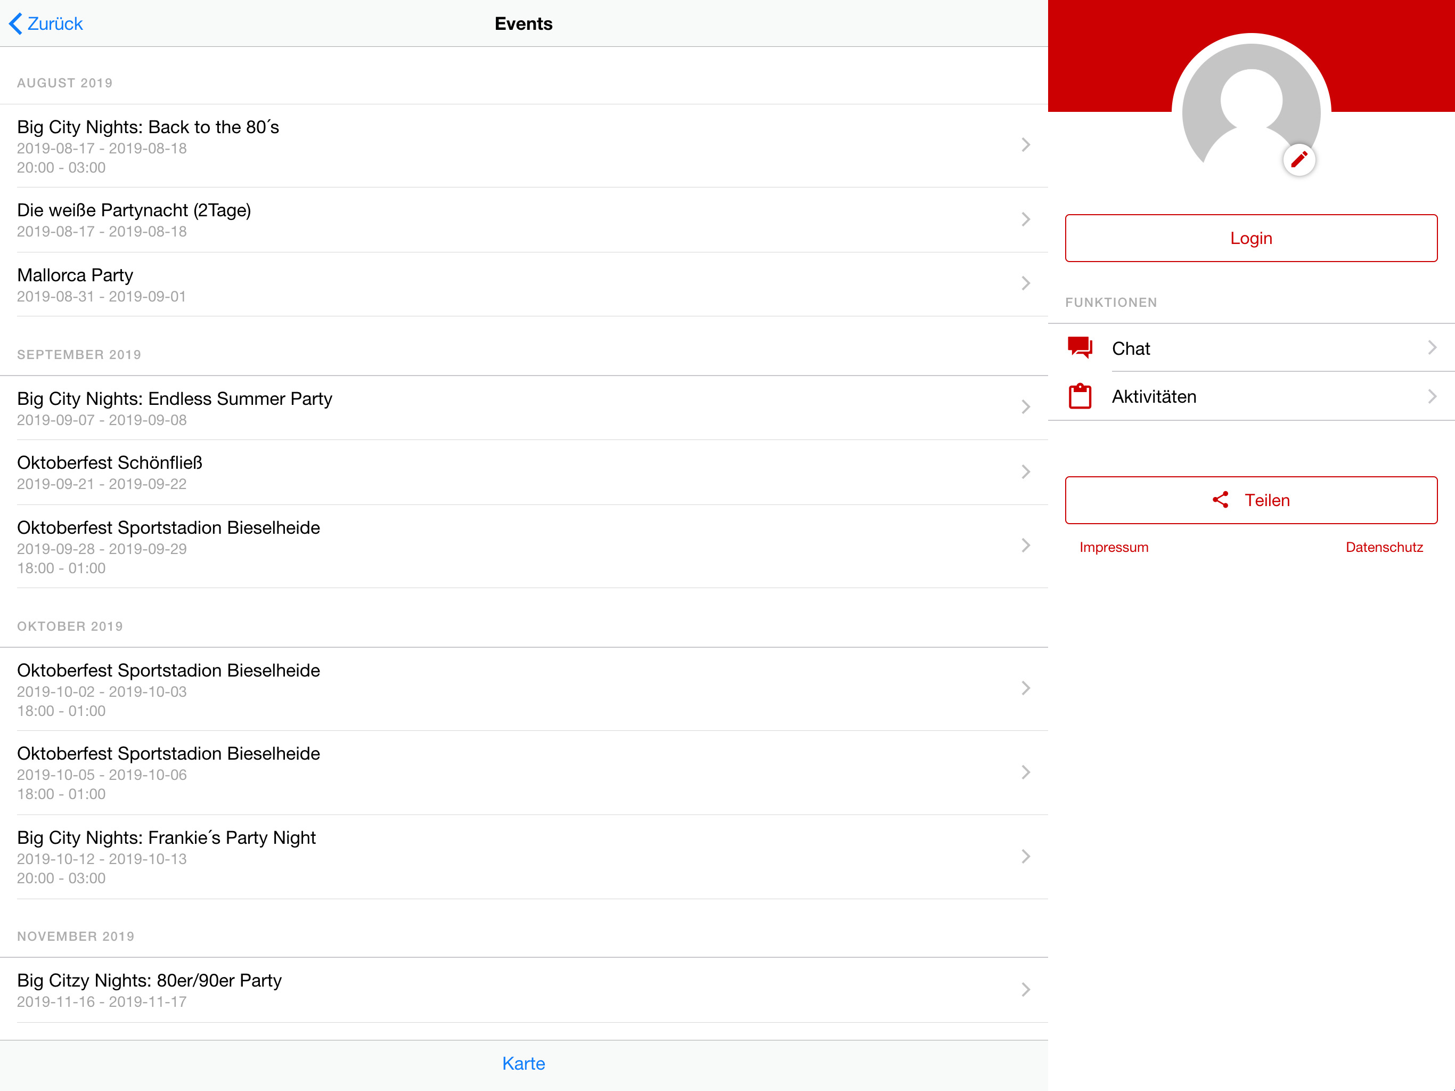The height and width of the screenshot is (1091, 1455).
Task: Open chevron for Back to the 80´s event
Action: tap(1025, 145)
